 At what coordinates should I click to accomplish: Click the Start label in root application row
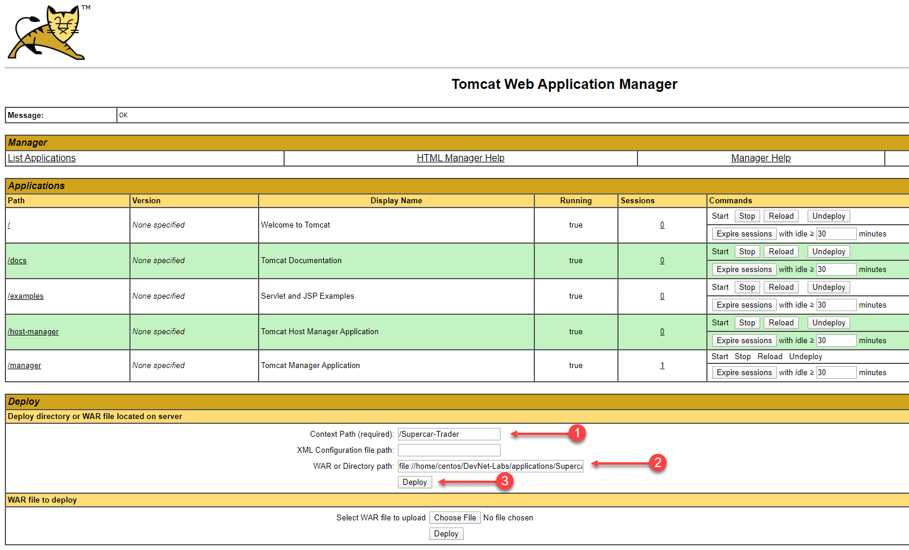tap(720, 216)
